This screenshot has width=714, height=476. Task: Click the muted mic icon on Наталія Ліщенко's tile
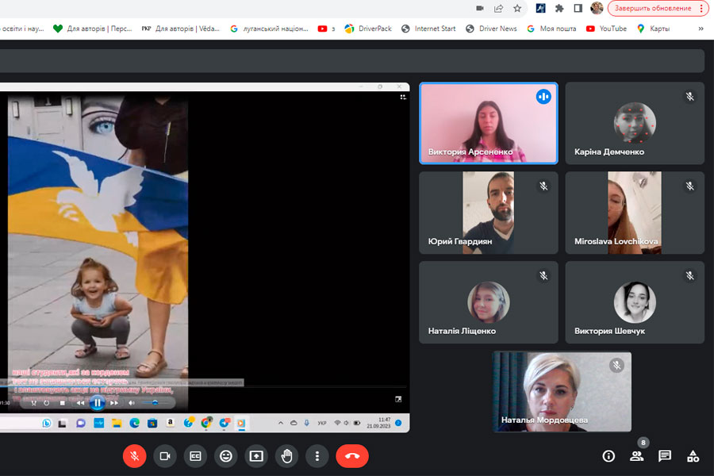pyautogui.click(x=543, y=275)
